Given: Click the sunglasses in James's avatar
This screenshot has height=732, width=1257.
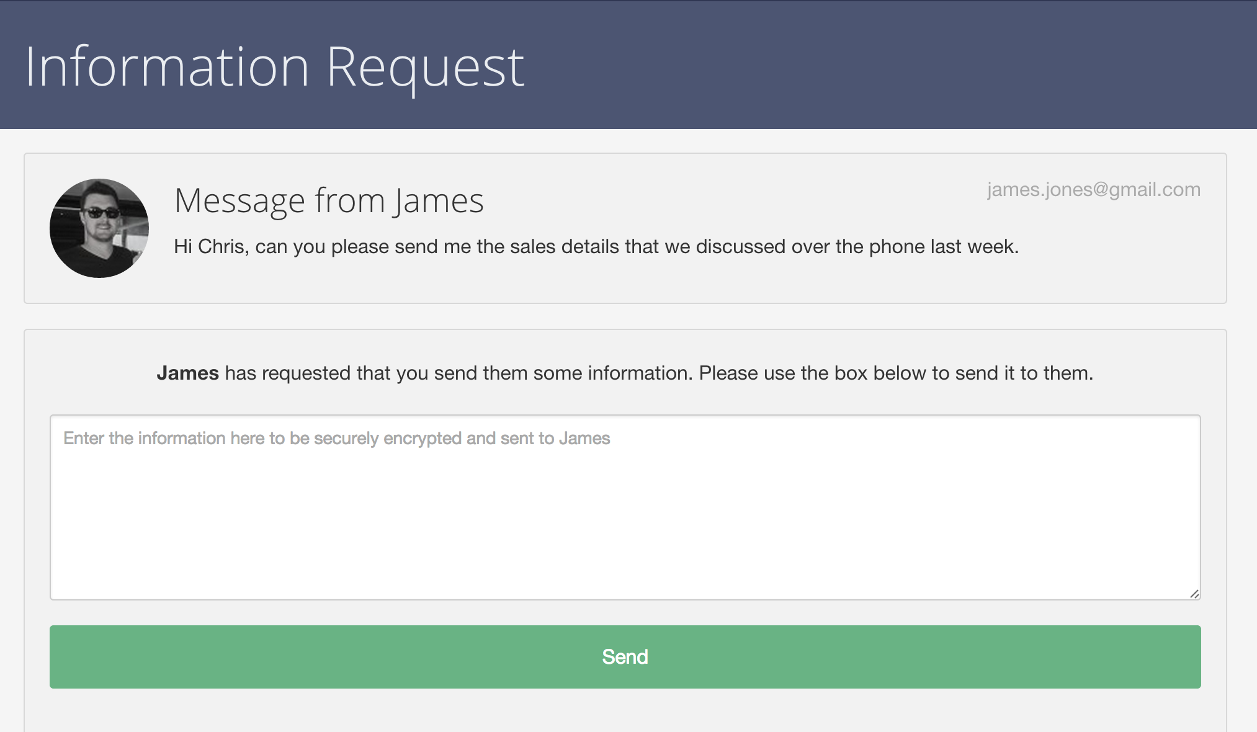Looking at the screenshot, I should click(x=102, y=213).
